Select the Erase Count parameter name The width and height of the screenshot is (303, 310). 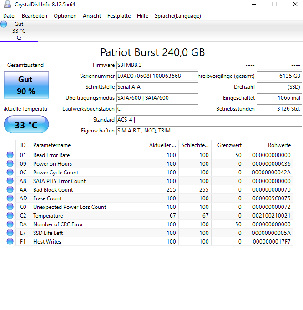click(x=47, y=198)
